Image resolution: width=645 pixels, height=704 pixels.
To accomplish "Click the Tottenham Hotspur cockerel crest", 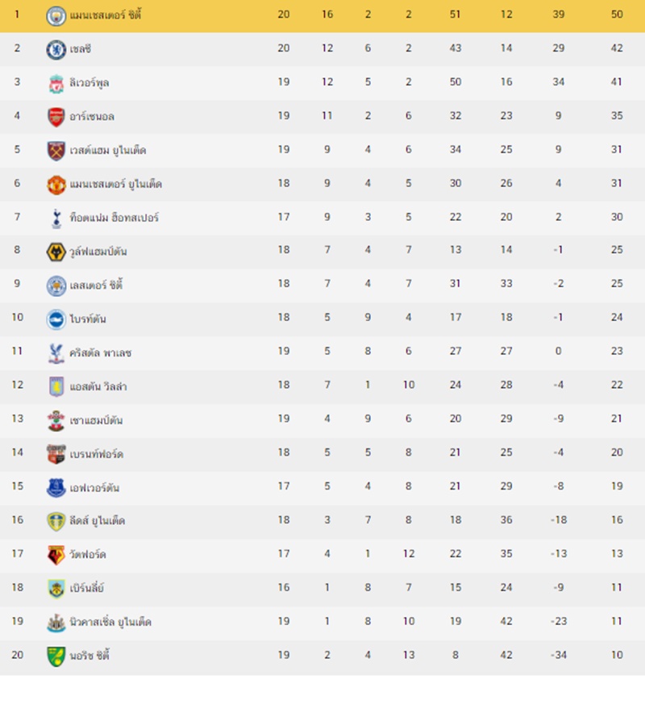I will coord(56,219).
